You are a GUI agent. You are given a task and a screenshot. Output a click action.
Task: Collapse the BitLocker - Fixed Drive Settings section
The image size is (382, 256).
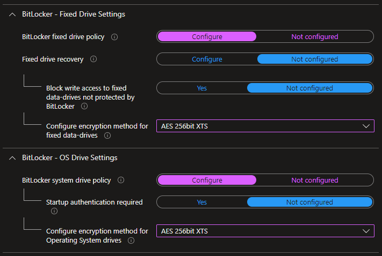coord(12,14)
